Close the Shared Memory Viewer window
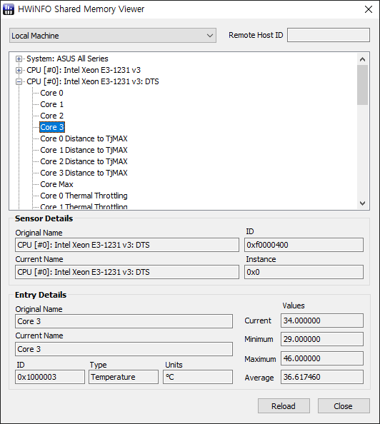 tap(369, 9)
